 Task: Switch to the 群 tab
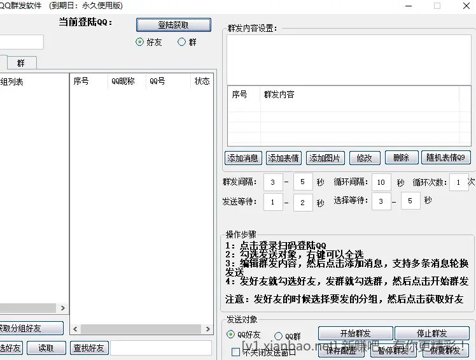tap(22, 63)
